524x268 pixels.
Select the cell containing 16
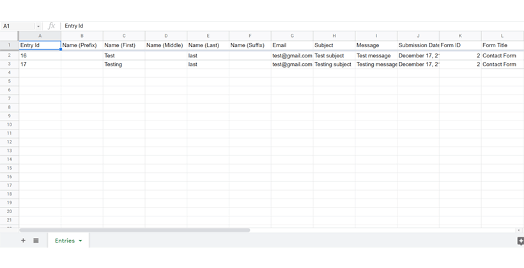pos(40,56)
